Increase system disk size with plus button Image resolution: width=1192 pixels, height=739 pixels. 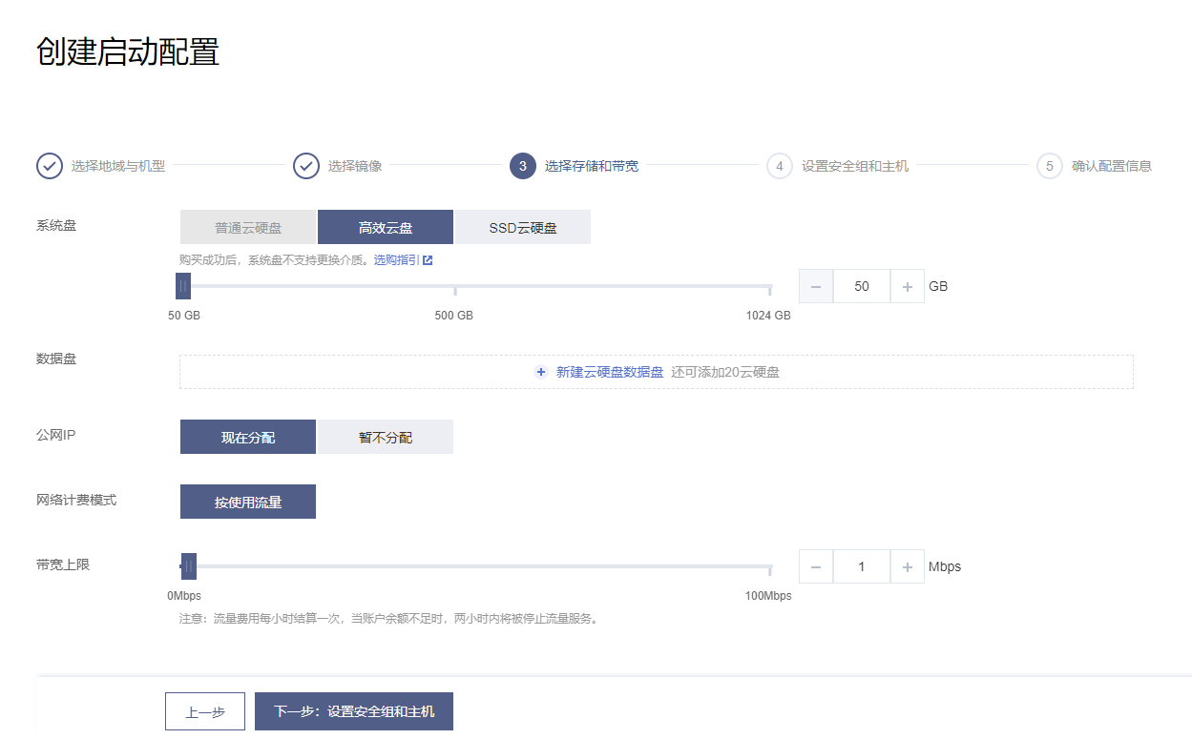pos(907,286)
